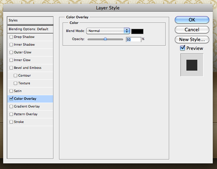Select the Gradient Overlay label

tap(27, 107)
